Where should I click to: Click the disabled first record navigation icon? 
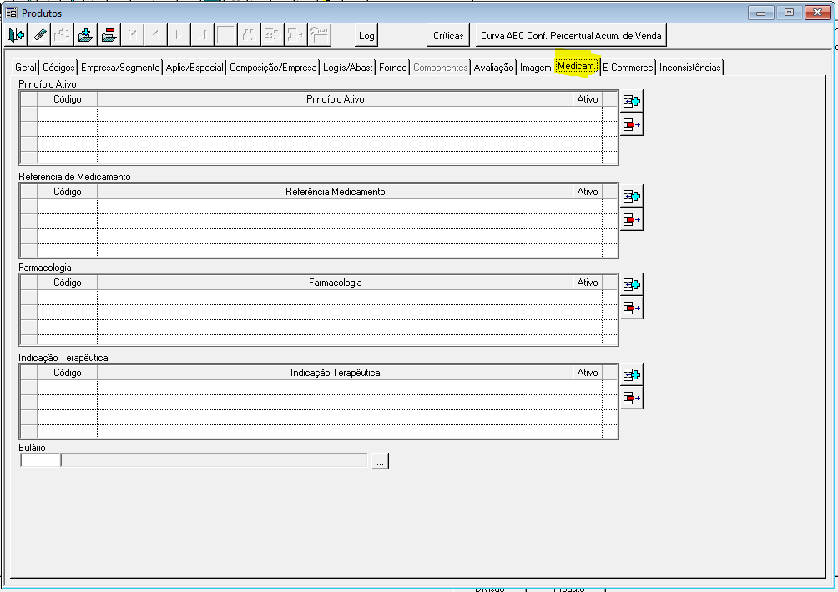132,35
